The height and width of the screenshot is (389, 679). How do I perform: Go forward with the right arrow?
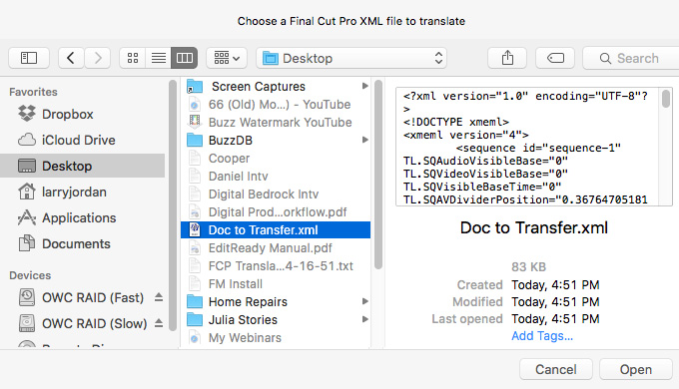(98, 58)
